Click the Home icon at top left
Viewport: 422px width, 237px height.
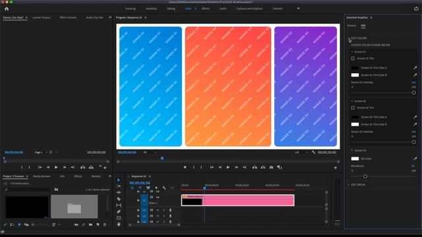pyautogui.click(x=7, y=9)
